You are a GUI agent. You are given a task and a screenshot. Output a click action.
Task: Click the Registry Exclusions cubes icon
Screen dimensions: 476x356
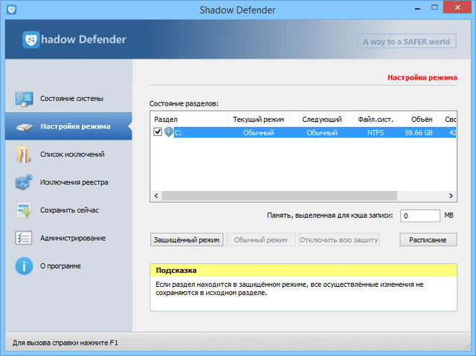click(x=24, y=182)
